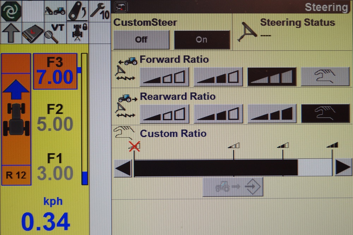This screenshot has height=235, width=353.
Task: Open the operator manual book icon
Action: [32, 34]
